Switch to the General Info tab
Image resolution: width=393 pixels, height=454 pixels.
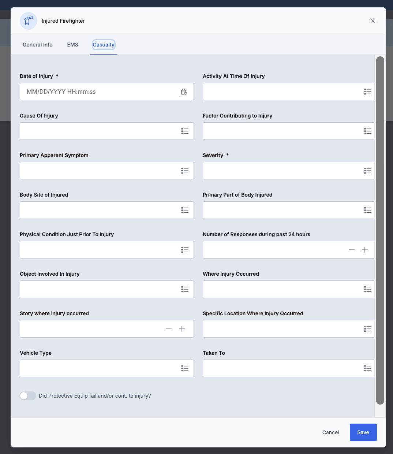37,45
